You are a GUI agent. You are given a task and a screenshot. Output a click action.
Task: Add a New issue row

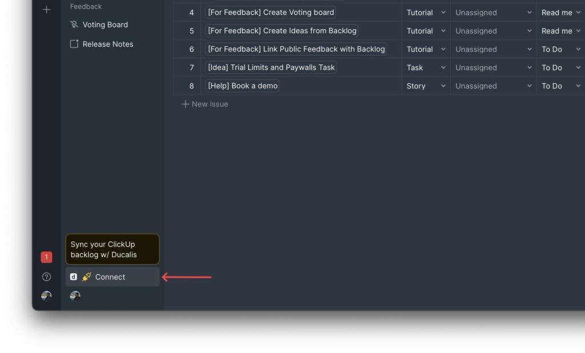[x=205, y=104]
